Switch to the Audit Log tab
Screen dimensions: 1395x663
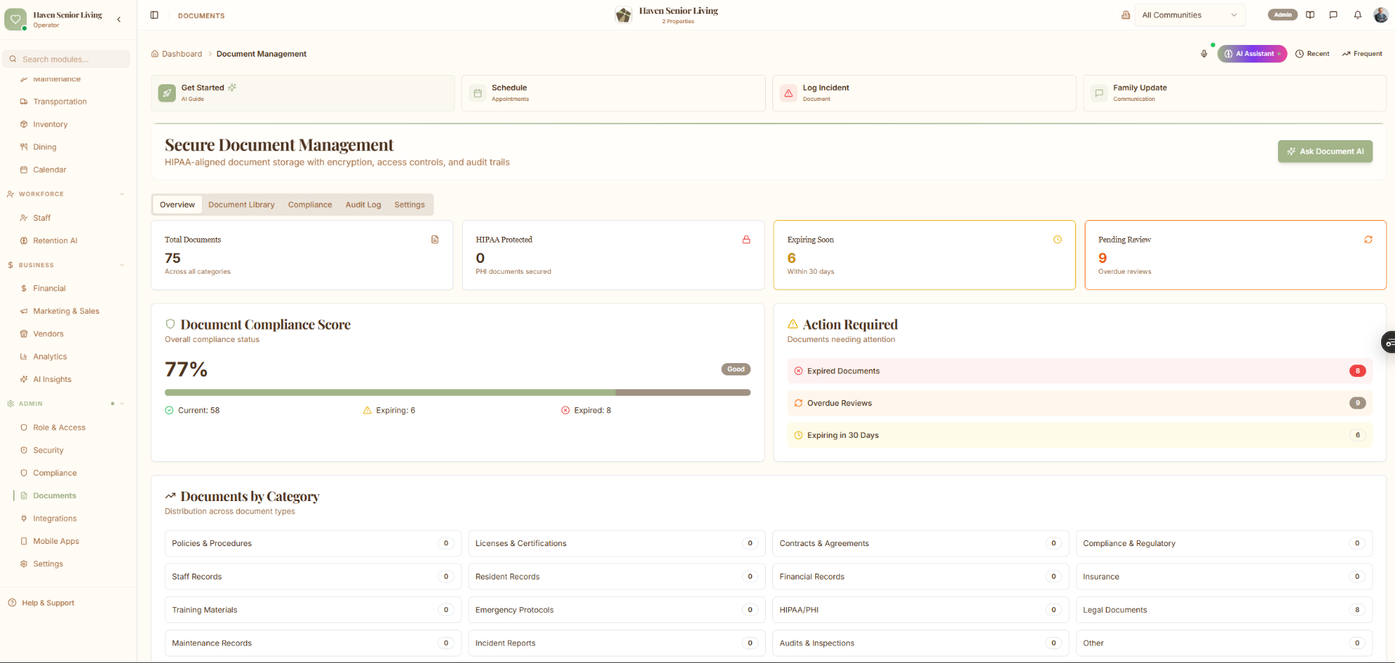(363, 205)
